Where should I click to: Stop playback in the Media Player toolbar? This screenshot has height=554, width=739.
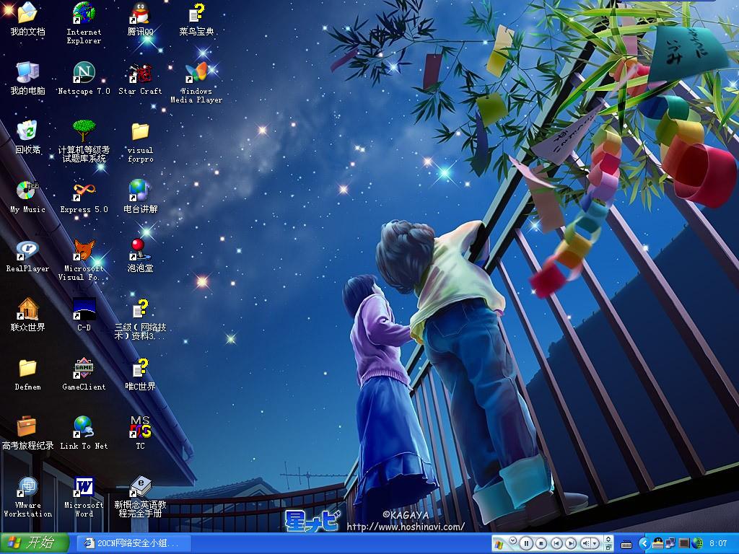tap(541, 544)
